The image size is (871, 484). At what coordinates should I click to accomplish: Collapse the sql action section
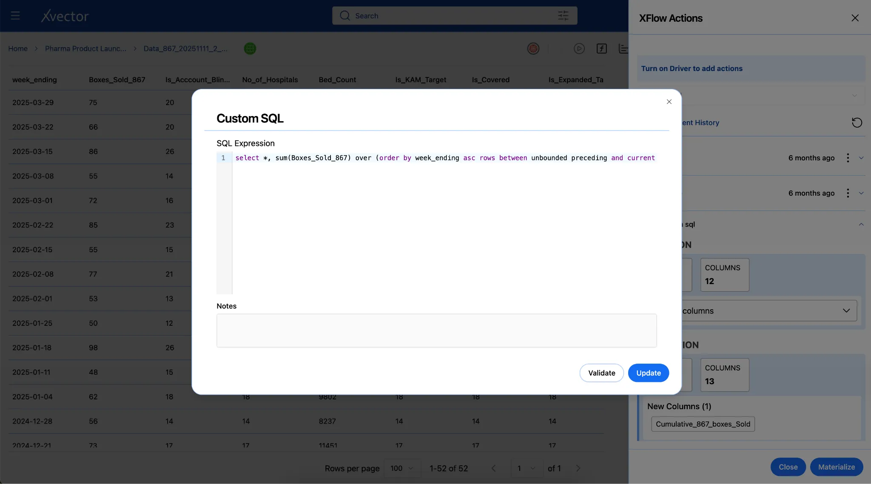pos(861,224)
